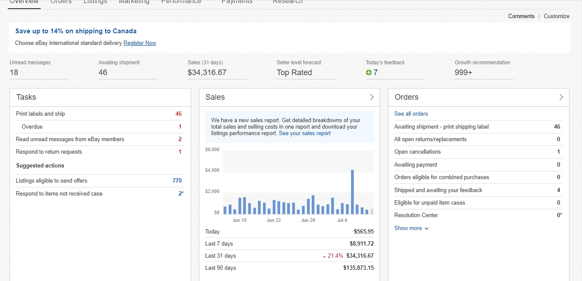The width and height of the screenshot is (582, 281).
Task: Go to the Marketing tab
Action: point(134,2)
